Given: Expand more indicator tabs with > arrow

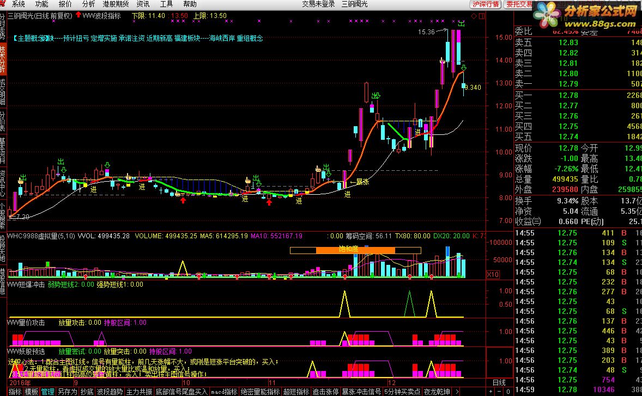Looking at the screenshot, I should (x=457, y=392).
